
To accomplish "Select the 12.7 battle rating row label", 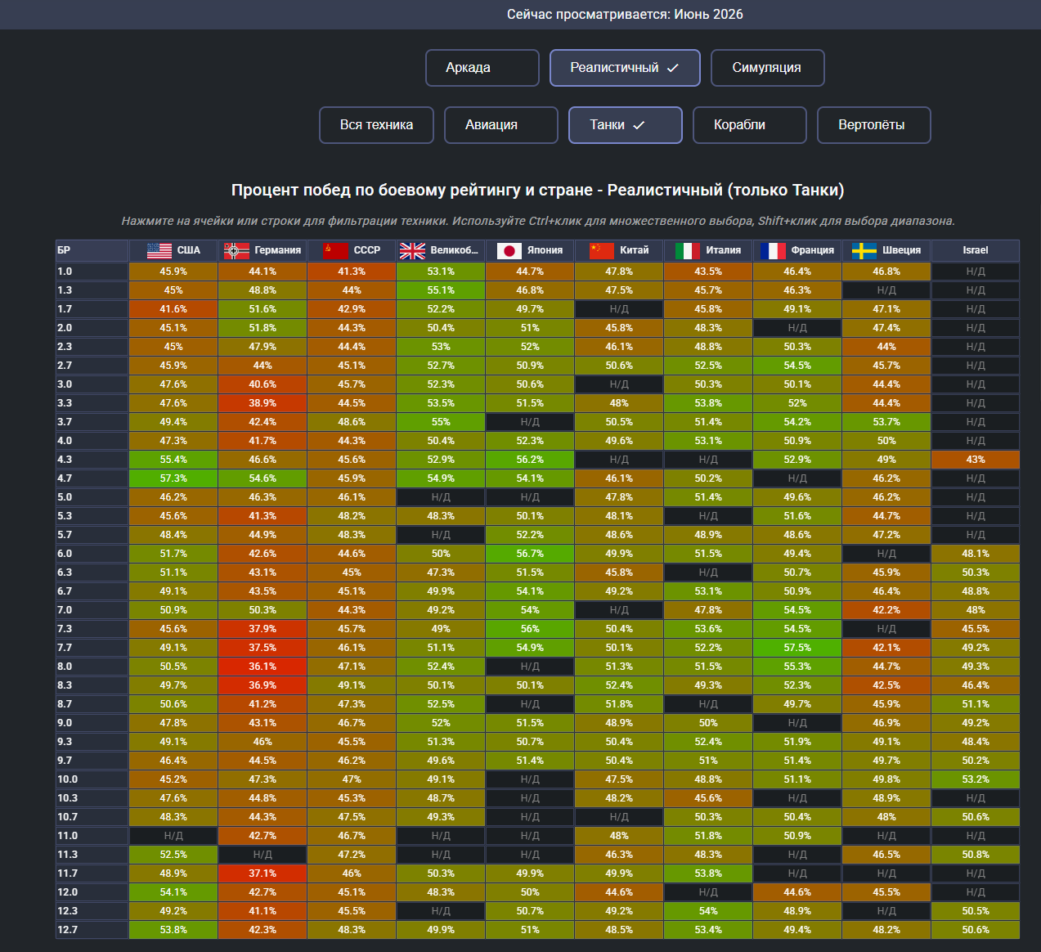I will [92, 930].
